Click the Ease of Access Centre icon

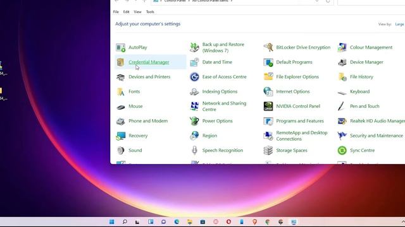tap(194, 77)
